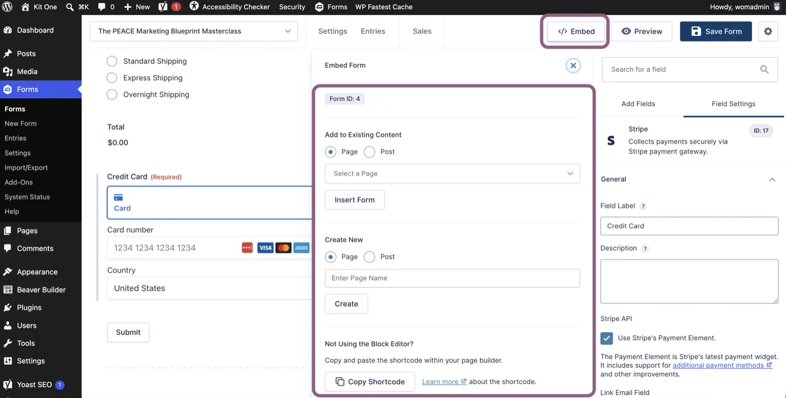The width and height of the screenshot is (786, 398).
Task: Select Post under Add to Existing Content
Action: [369, 152]
